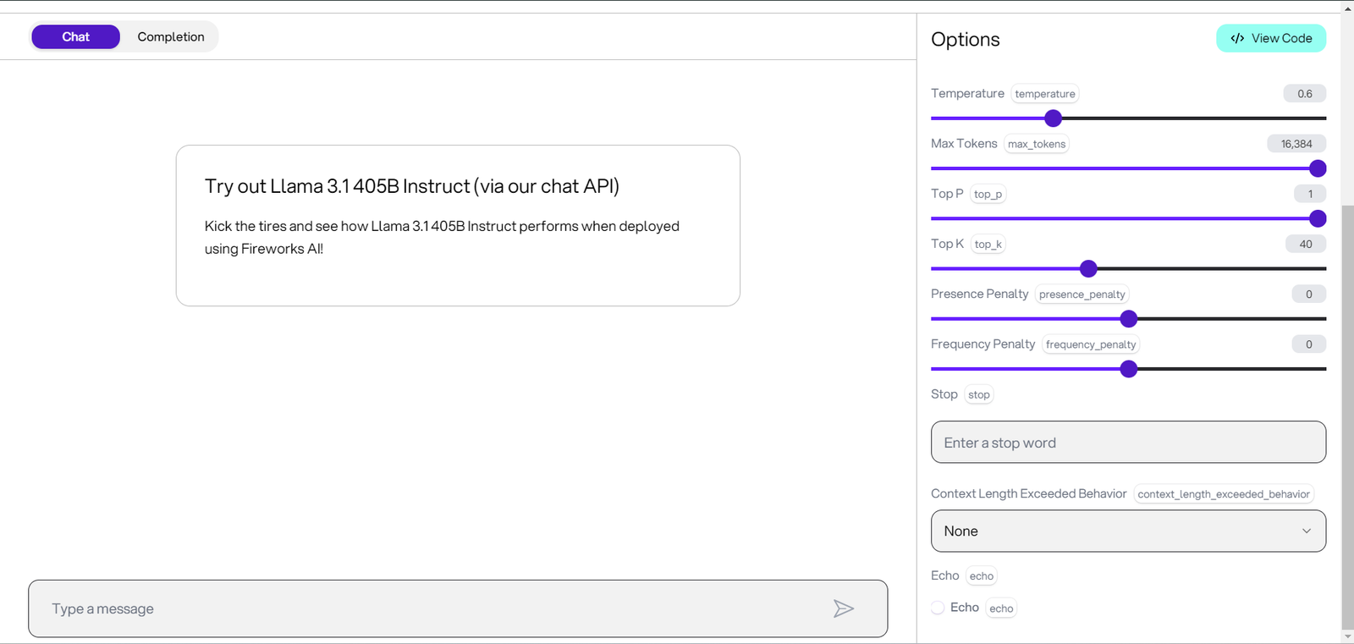Click the Top P slider handle

pos(1318,218)
